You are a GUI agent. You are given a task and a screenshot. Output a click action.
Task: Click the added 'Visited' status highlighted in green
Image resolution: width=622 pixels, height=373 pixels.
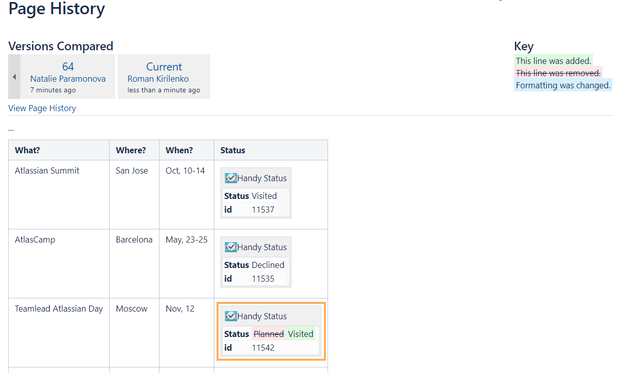(301, 334)
